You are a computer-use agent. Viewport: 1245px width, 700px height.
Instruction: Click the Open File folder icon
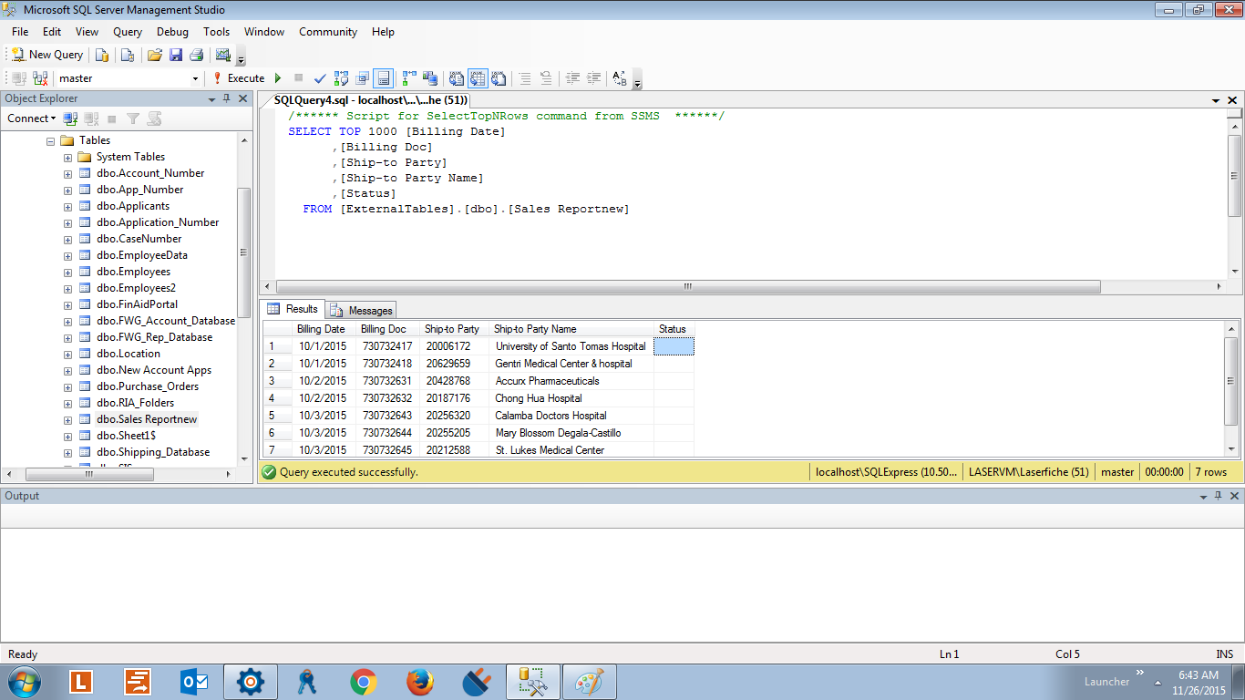pyautogui.click(x=155, y=55)
